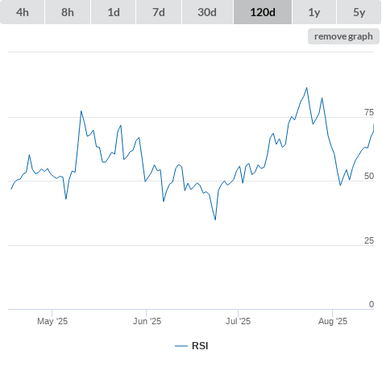This screenshot has height=367, width=382.
Task: Switch chart to 30d range
Action: point(207,12)
